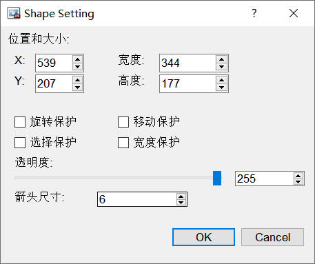Increase 透明度 value 255 with up arrow
The image size is (315, 264).
[298, 176]
